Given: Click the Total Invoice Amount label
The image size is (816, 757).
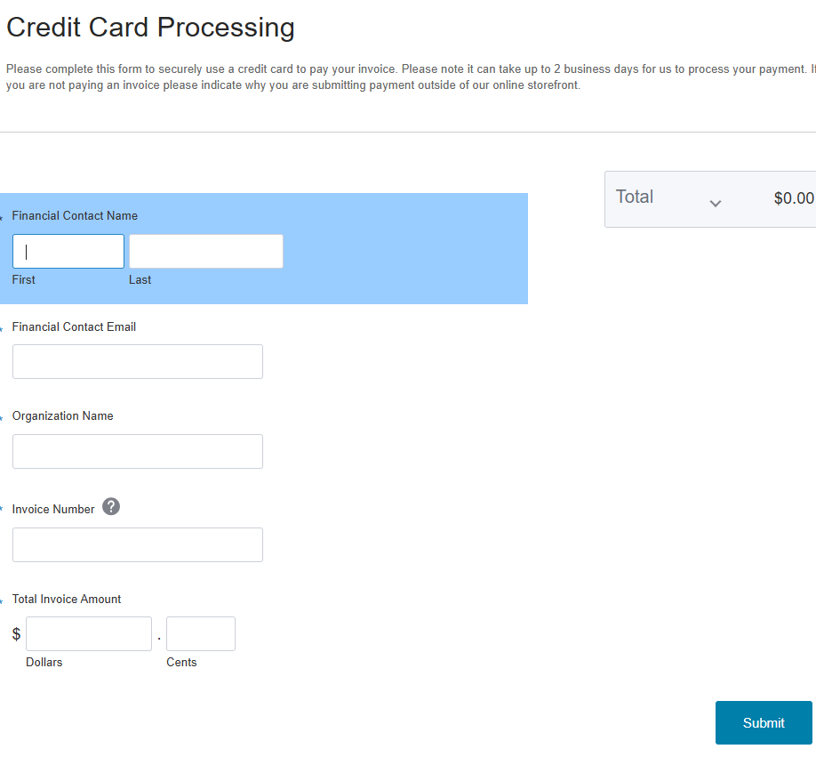Looking at the screenshot, I should pos(67,600).
